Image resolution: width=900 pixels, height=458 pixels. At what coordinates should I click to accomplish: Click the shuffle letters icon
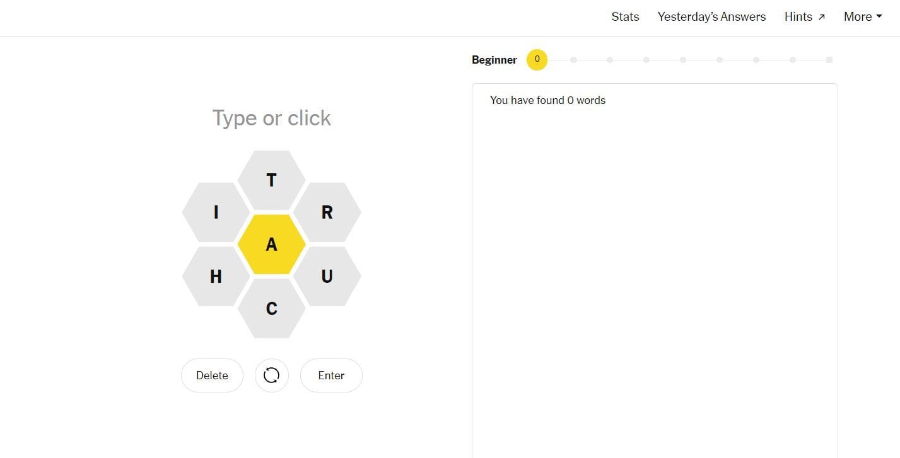[271, 375]
